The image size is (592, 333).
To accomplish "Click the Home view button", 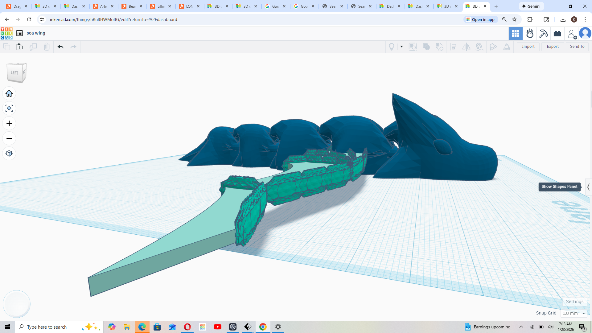I will pos(9,93).
